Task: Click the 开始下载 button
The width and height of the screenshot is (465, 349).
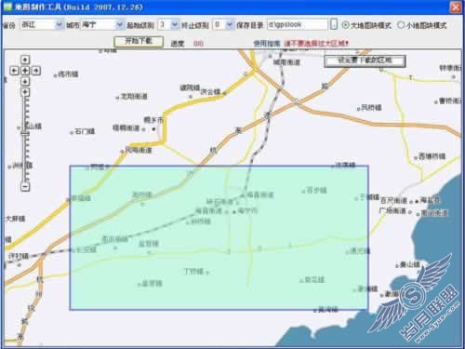Action: (139, 42)
